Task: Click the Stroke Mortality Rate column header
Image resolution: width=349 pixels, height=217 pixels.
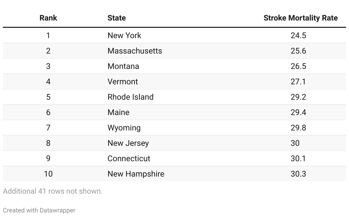Action: [x=300, y=18]
